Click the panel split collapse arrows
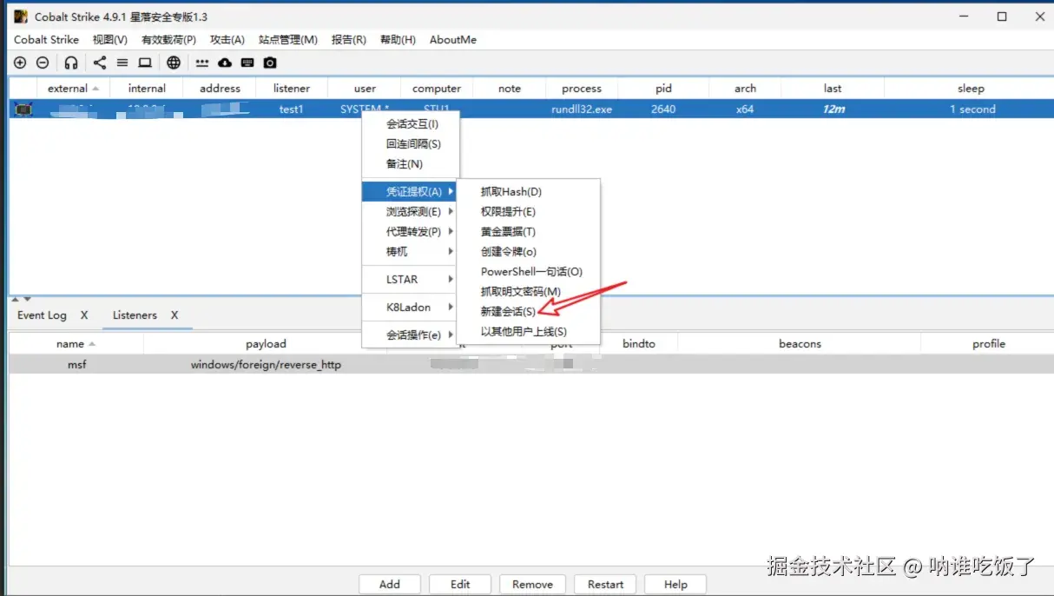This screenshot has width=1054, height=596. tap(21, 299)
